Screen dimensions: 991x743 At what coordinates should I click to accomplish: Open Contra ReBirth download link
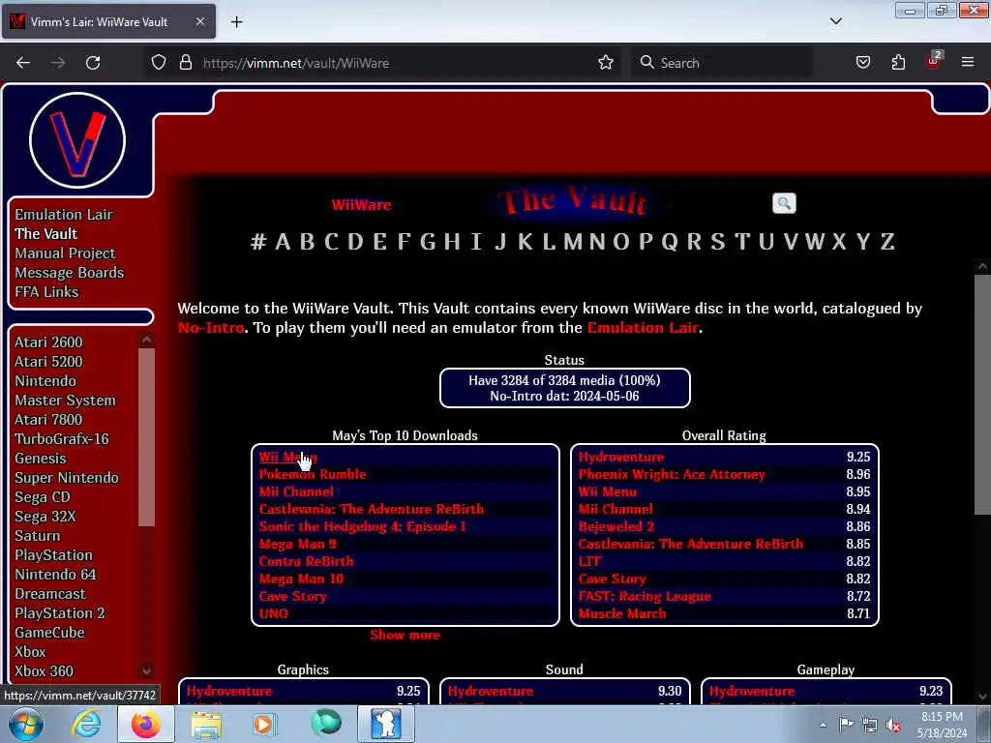click(x=307, y=561)
